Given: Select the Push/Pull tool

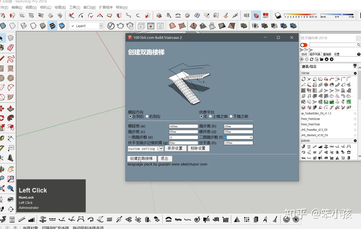Looking at the screenshot, I should [10, 108].
